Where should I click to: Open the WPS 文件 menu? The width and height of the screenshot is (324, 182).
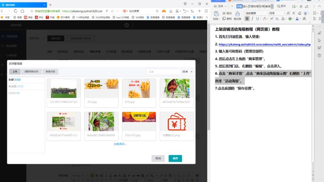pos(220,6)
